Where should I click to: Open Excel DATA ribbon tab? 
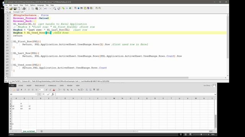point(62,86)
